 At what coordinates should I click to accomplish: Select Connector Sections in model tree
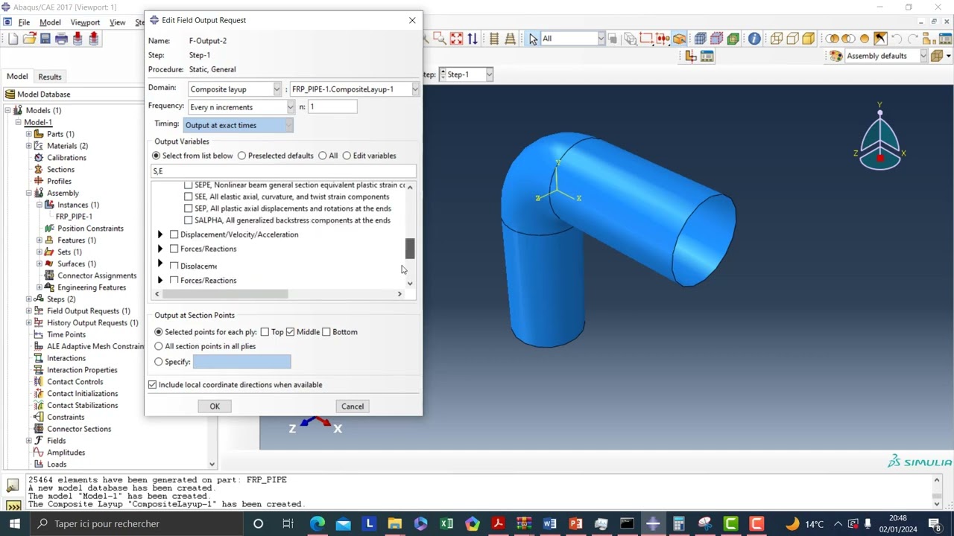(79, 429)
